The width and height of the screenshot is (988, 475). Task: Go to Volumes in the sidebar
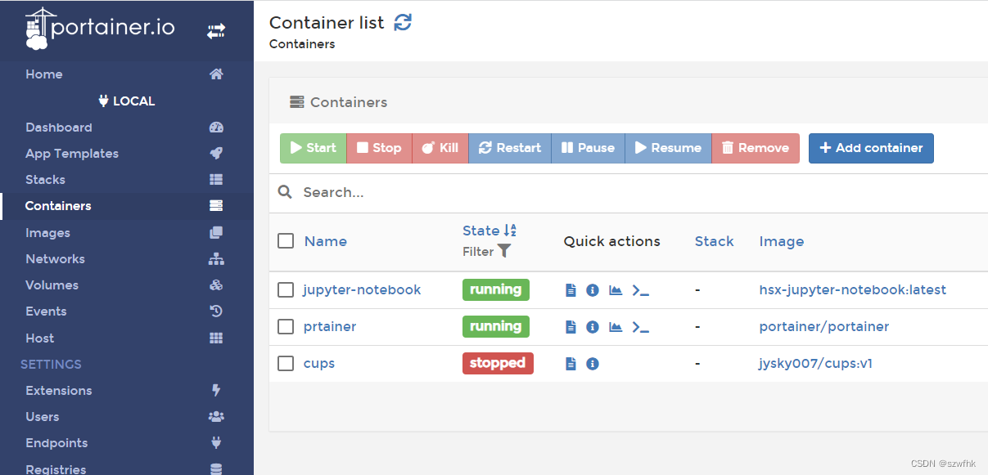pos(52,285)
